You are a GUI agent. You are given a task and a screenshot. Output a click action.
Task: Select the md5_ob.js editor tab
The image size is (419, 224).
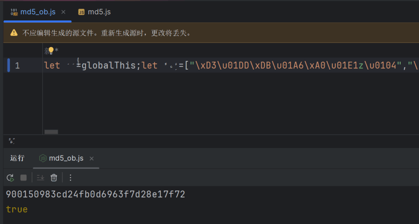[x=38, y=12]
